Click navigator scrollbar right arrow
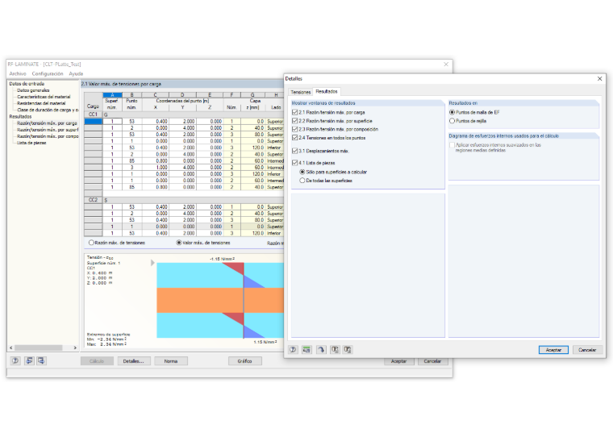 pos(75,348)
